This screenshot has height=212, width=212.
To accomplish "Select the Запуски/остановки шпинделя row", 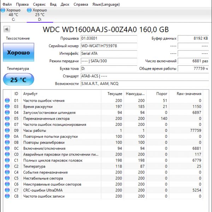I will (x=103, y=112).
